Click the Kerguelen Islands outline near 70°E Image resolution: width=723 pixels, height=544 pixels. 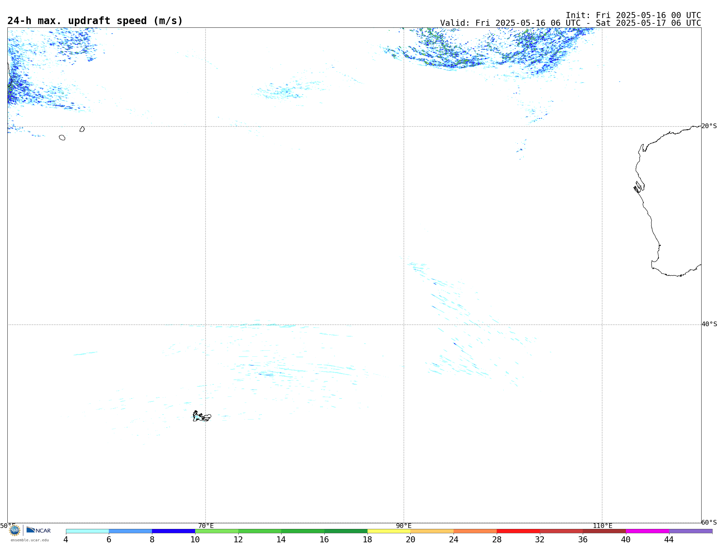tap(202, 416)
